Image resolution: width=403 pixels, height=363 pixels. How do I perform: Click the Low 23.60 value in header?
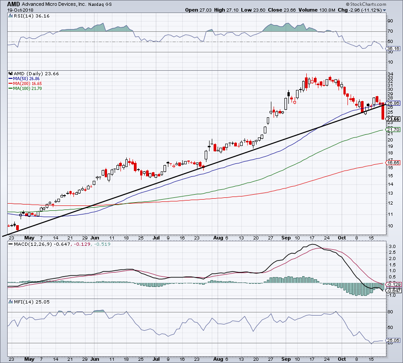pos(253,10)
